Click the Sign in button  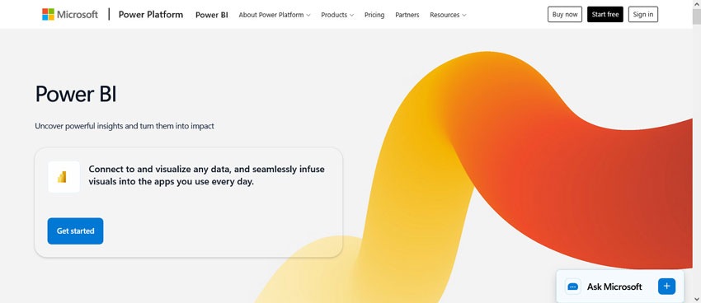tap(643, 14)
